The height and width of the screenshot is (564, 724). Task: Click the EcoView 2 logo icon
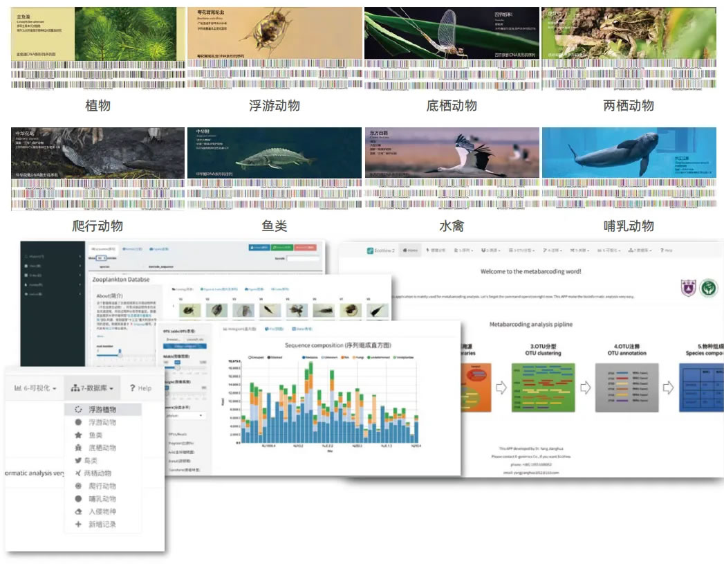pos(370,250)
